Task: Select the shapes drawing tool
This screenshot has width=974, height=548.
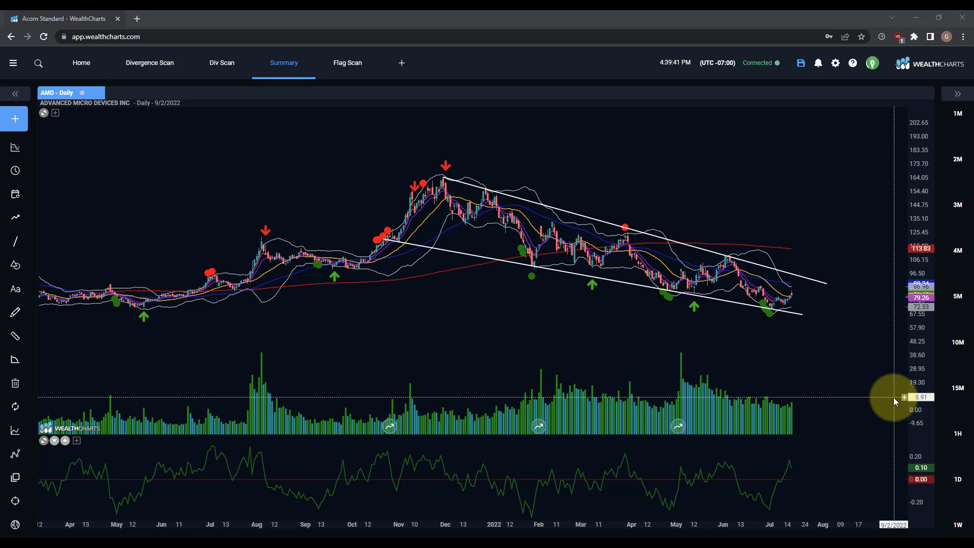Action: [15, 265]
